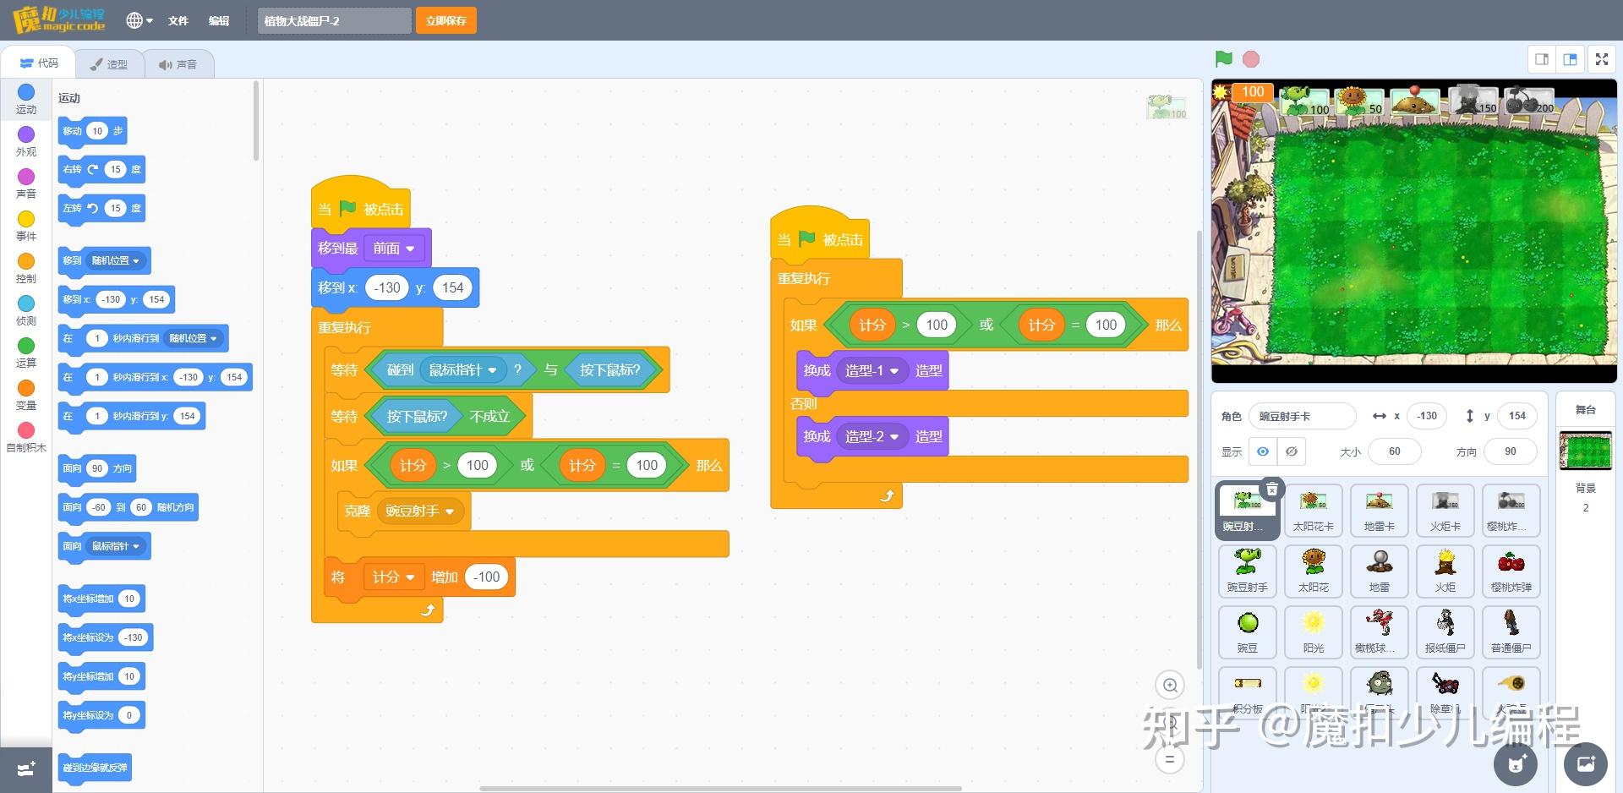Open the 计分 variable dropdown in the 增加 block
Screen dimensions: 1623x793
click(393, 577)
